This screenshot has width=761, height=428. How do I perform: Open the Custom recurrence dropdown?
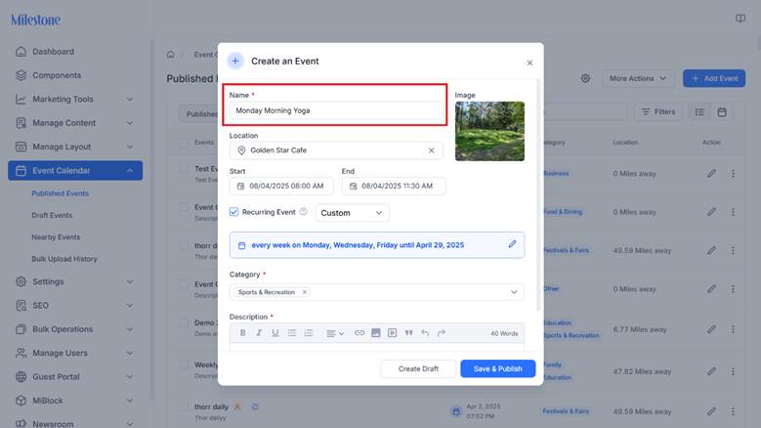coord(352,213)
